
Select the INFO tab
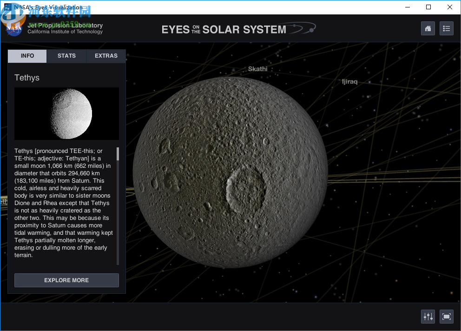point(26,56)
